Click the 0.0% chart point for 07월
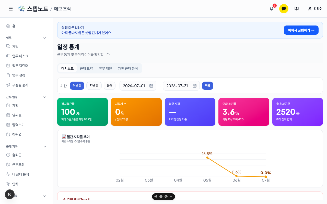Image resolution: width=327 pixels, height=204 pixels. [x=266, y=177]
